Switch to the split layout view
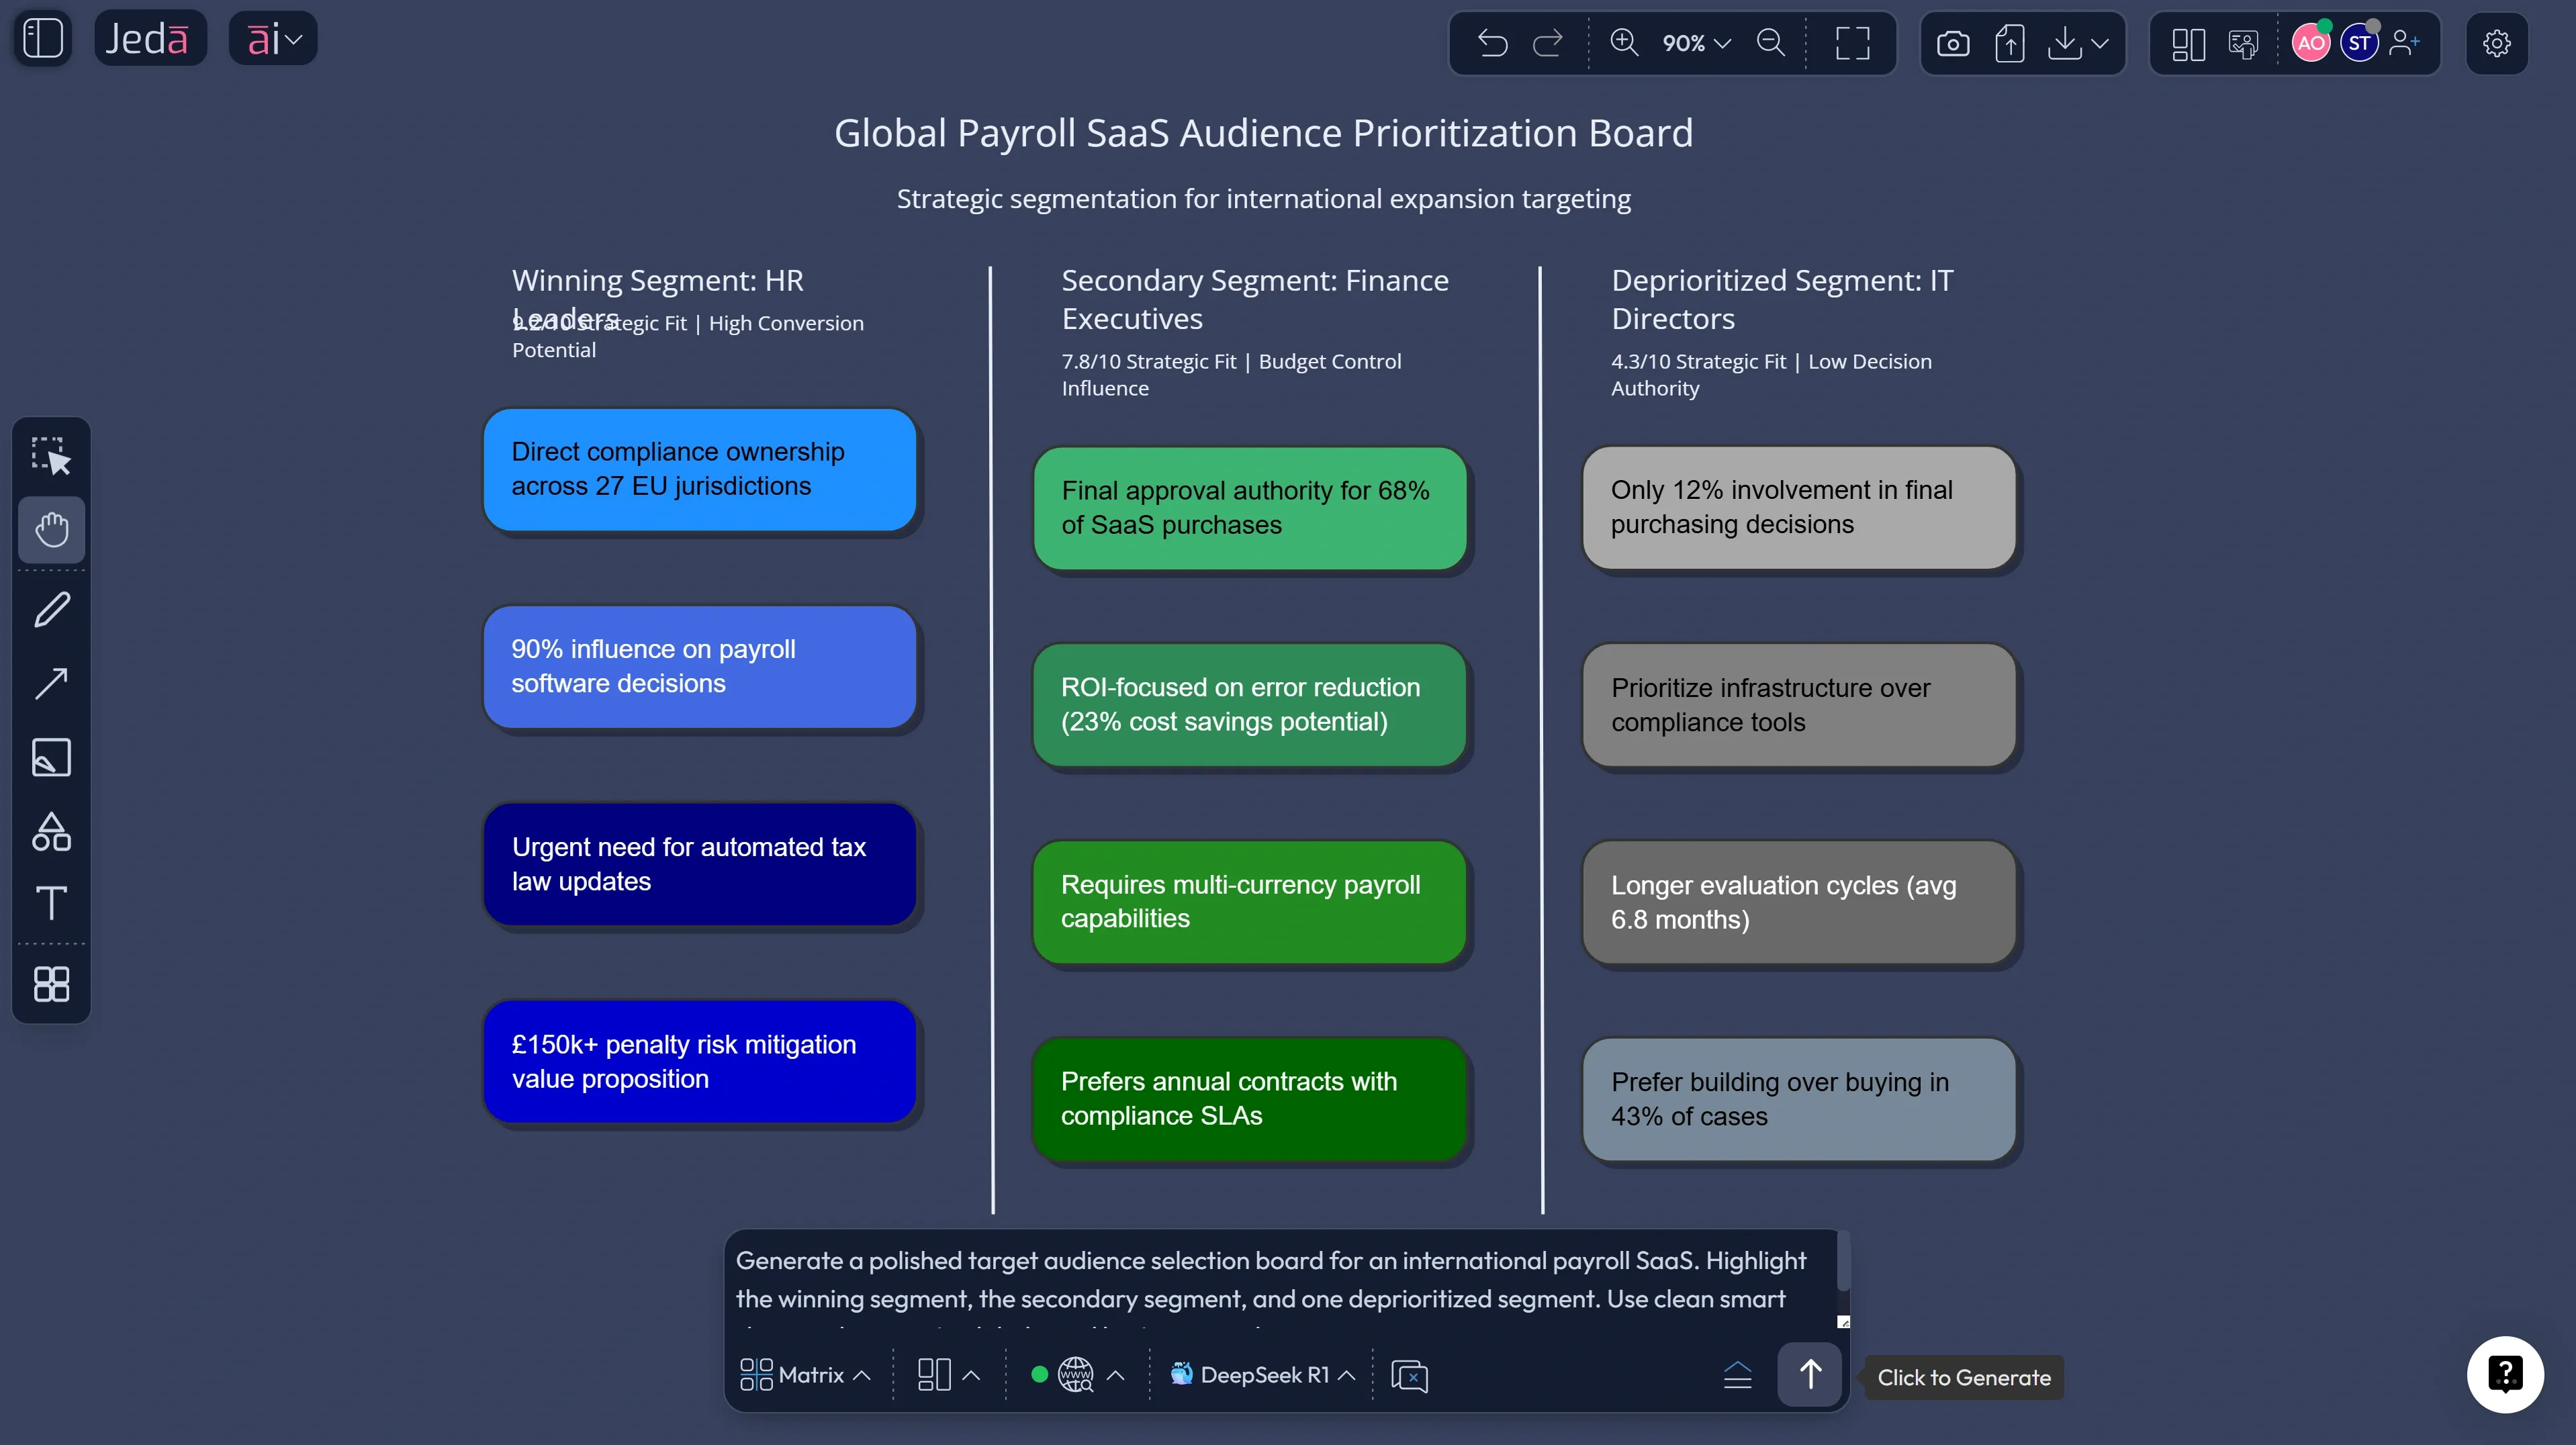 (x=2188, y=43)
